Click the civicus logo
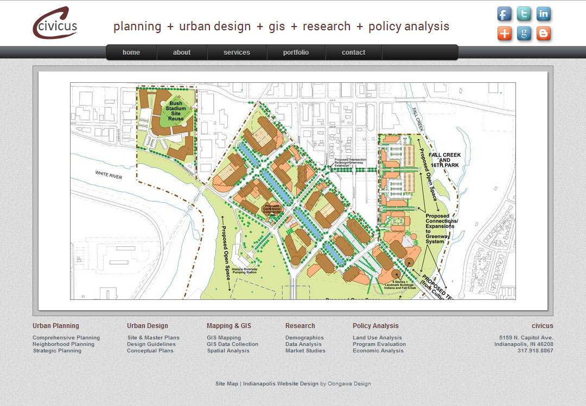586x406 pixels. (x=55, y=23)
